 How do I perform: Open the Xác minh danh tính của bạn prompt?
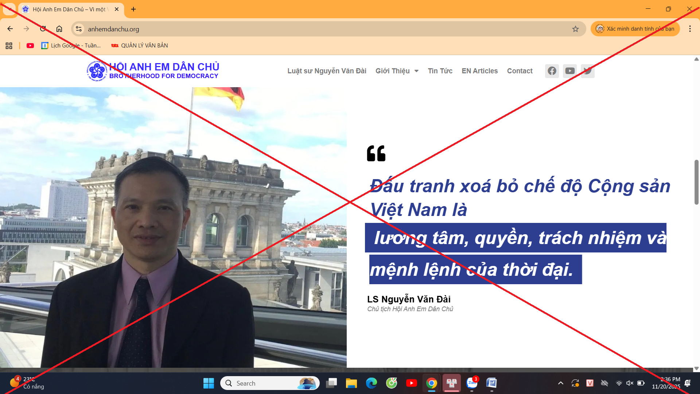(x=635, y=28)
